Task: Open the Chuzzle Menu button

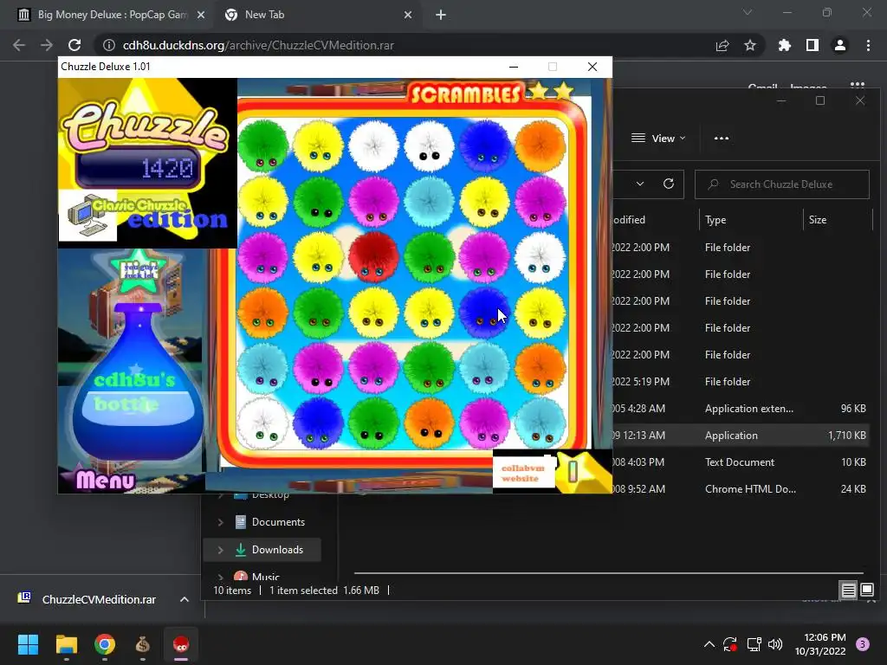Action: (105, 480)
